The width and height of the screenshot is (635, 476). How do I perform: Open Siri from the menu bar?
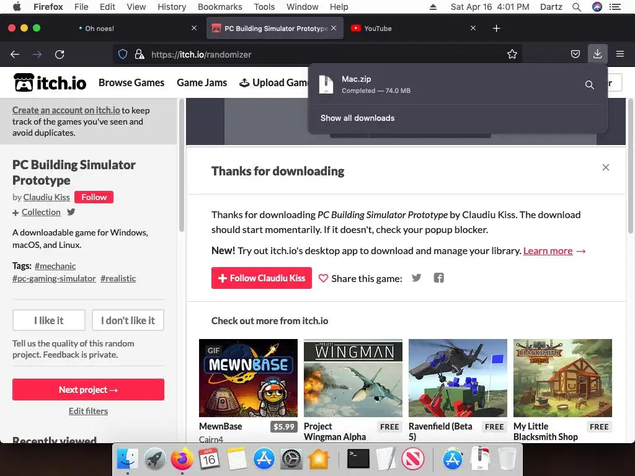pos(597,7)
